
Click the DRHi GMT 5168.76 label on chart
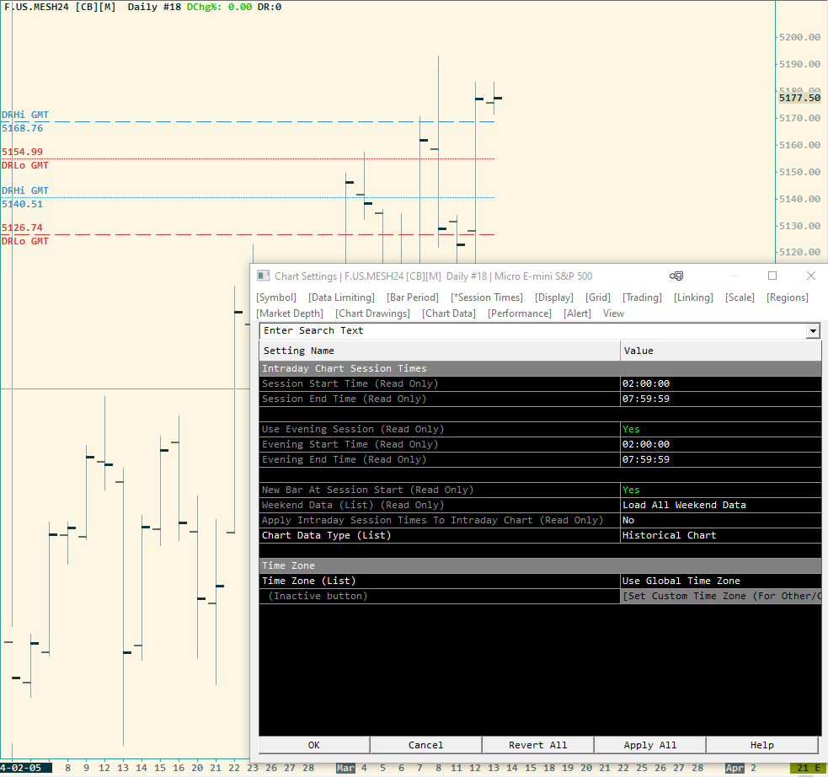click(24, 121)
